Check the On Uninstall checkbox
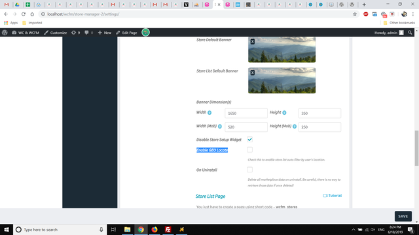419x235 pixels. point(249,170)
